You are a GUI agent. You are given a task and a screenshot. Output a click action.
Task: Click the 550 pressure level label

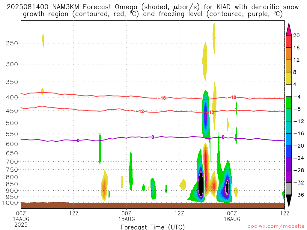coord(12,134)
